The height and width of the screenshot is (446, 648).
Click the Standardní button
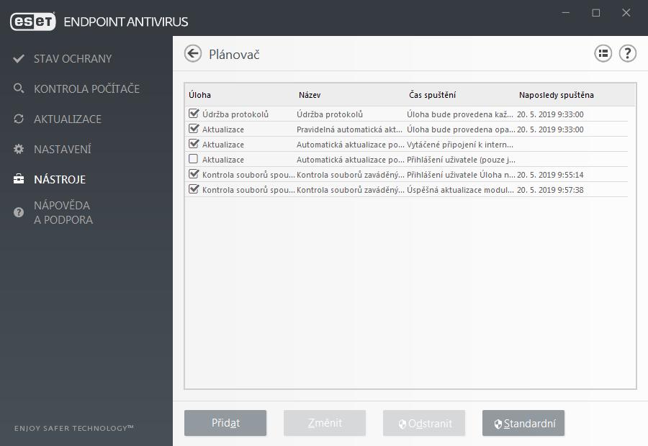[523, 423]
